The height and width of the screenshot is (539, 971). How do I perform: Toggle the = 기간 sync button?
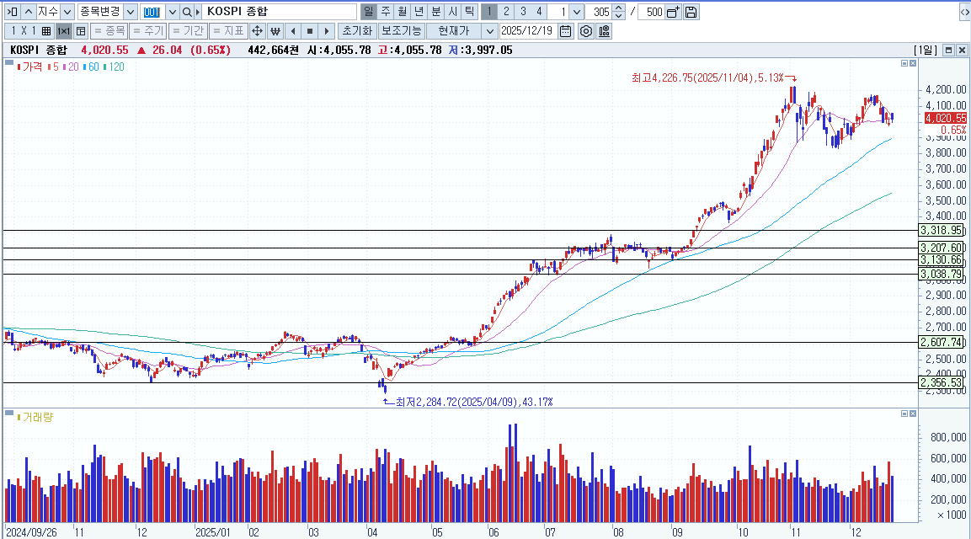(x=189, y=31)
